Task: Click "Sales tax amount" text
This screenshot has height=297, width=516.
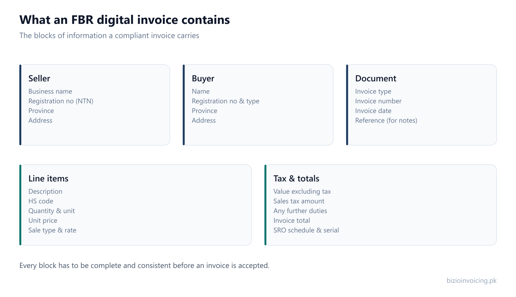Action: point(299,201)
